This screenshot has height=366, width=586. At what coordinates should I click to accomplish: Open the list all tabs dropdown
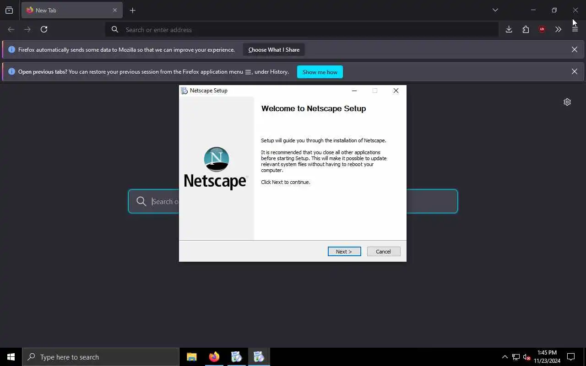coord(495,10)
